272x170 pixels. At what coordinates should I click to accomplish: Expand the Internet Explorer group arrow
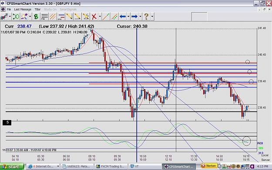[58, 167]
